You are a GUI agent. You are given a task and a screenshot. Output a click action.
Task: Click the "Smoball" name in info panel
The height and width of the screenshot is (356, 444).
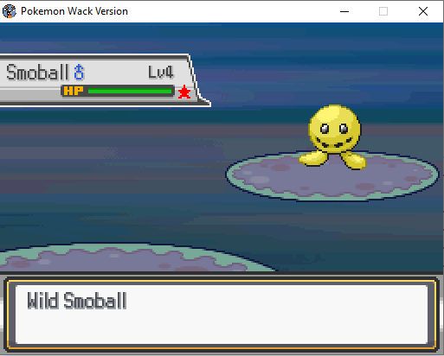coord(37,72)
